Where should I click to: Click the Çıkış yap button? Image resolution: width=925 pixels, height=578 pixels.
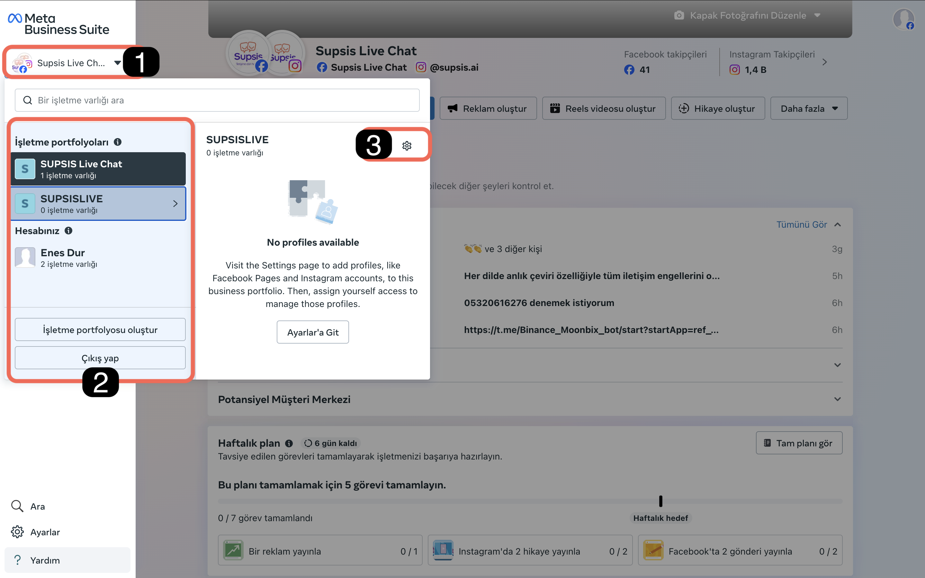100,358
